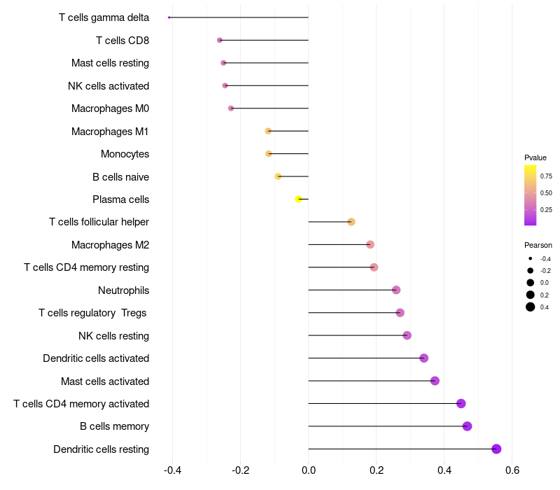
Task: Click the Dendritic cells resting data point
Action: [x=496, y=449]
